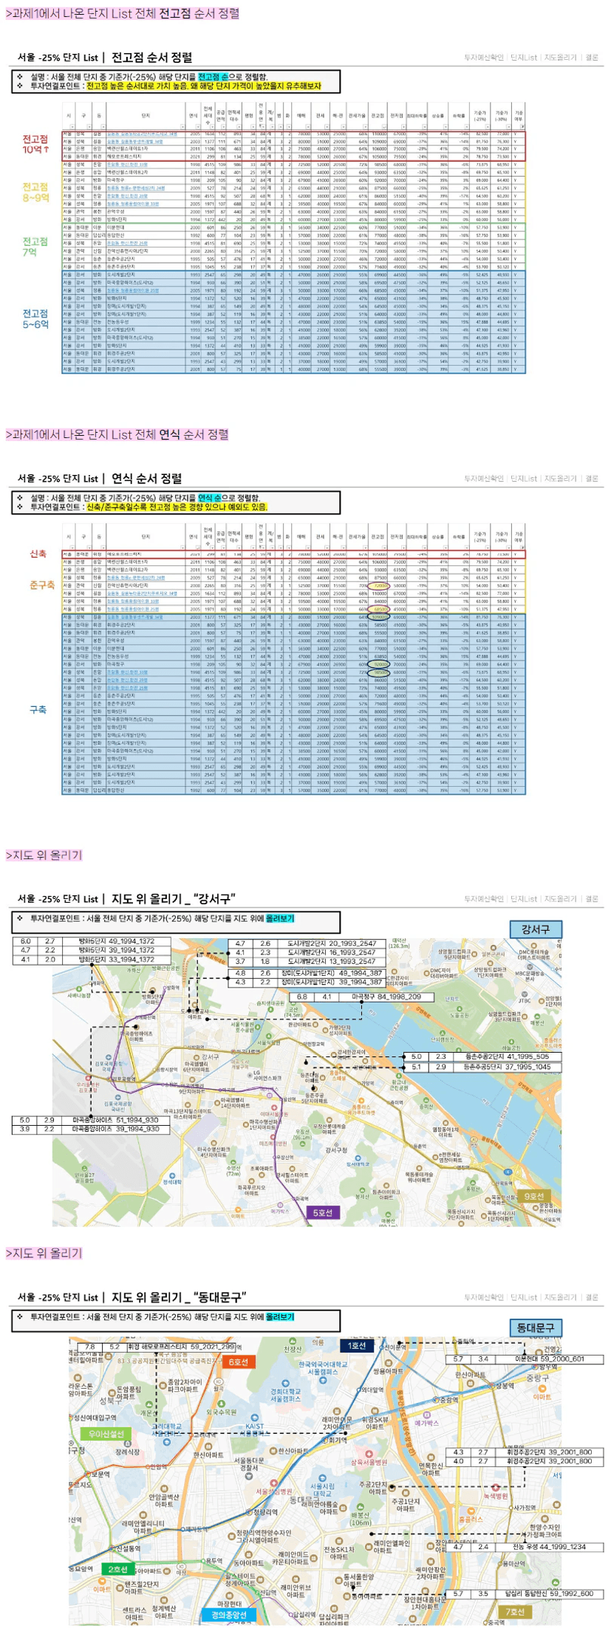Expand 전세 column filter in the 연식 순서 정렬 table
Viewport: 611px width, 1637px height.
click(x=327, y=548)
